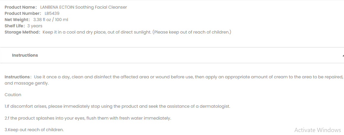Select LANBENA ECTOIN Soothing Facial Cleanser text
The image size is (344, 135).
84,7
